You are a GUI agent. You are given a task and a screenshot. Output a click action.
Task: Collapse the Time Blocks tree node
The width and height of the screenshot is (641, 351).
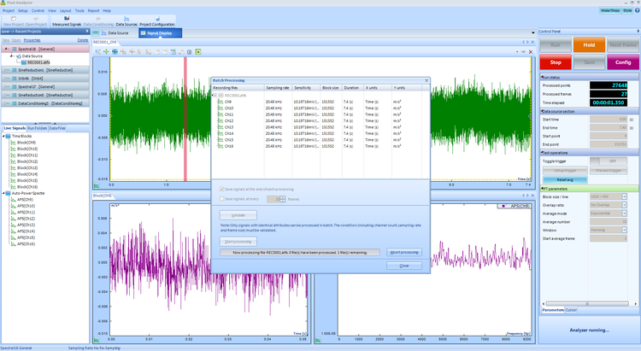pyautogui.click(x=4, y=136)
